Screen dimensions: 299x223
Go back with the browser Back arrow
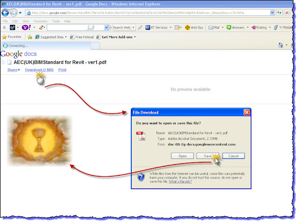(5, 13)
